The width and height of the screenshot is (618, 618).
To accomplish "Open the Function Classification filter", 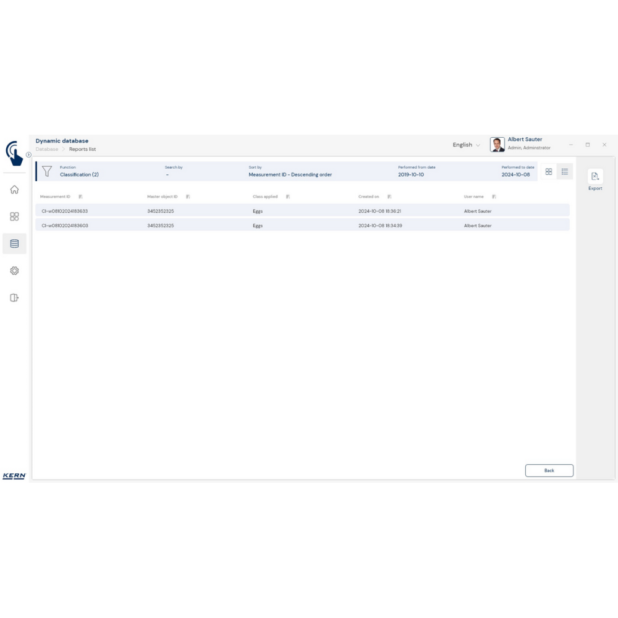I will pos(79,175).
